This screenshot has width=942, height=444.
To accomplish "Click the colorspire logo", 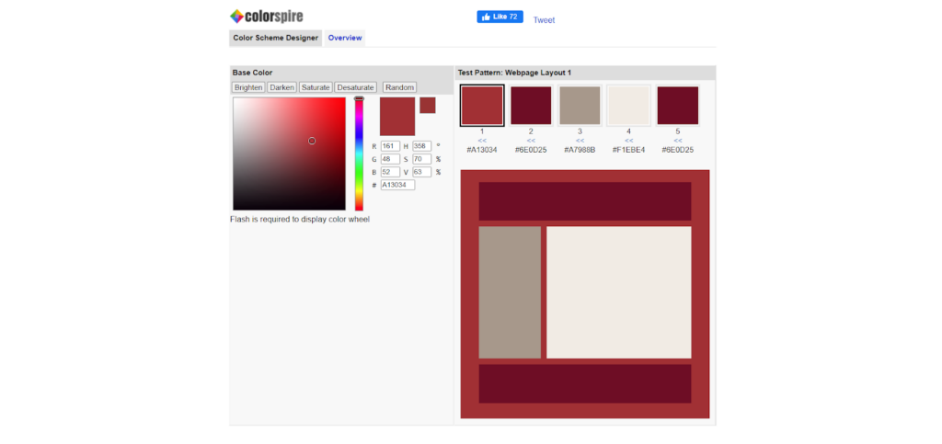I will [266, 16].
